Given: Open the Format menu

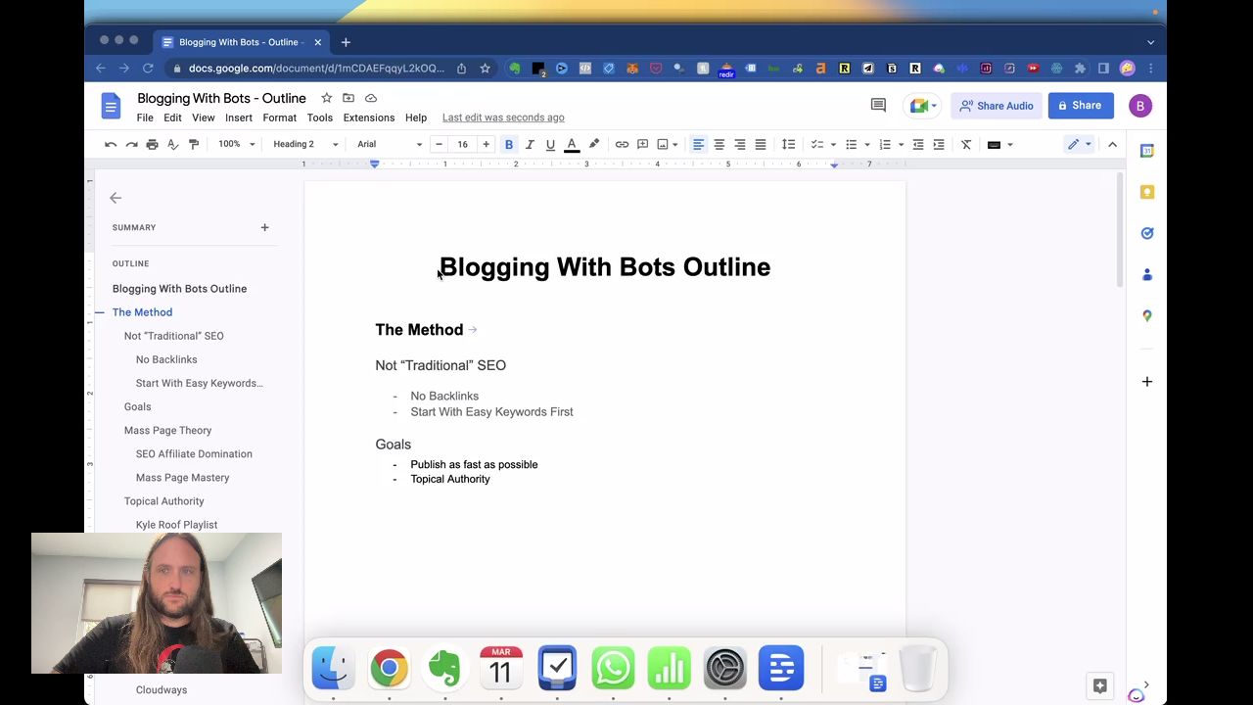Looking at the screenshot, I should pyautogui.click(x=279, y=117).
